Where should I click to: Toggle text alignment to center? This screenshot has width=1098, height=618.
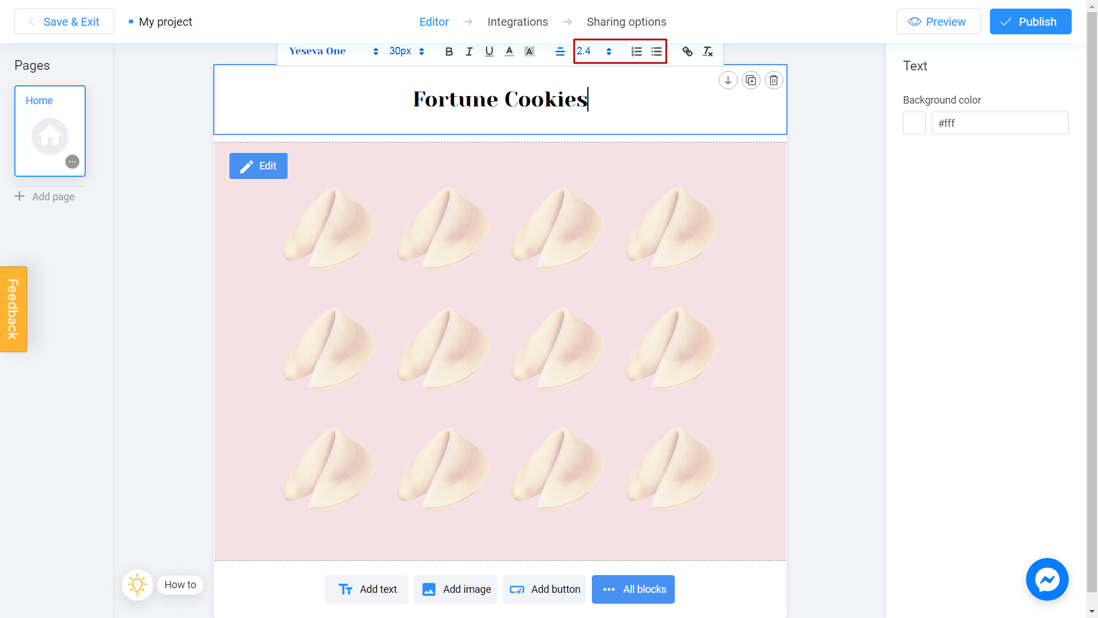[x=559, y=51]
